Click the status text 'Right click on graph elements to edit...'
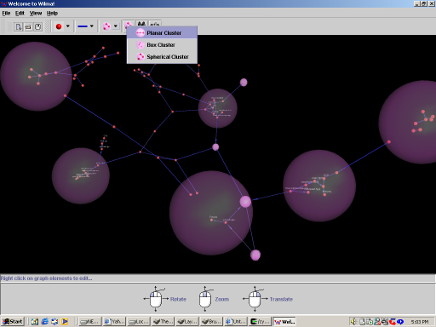The height and width of the screenshot is (327, 436). 46,278
